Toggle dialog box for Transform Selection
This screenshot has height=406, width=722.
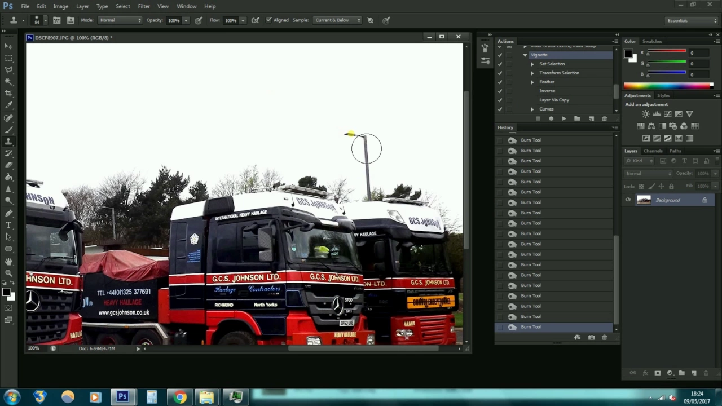(509, 73)
